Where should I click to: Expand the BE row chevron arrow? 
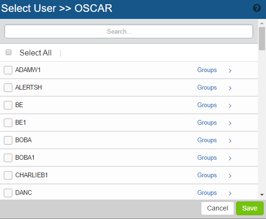[x=230, y=106]
